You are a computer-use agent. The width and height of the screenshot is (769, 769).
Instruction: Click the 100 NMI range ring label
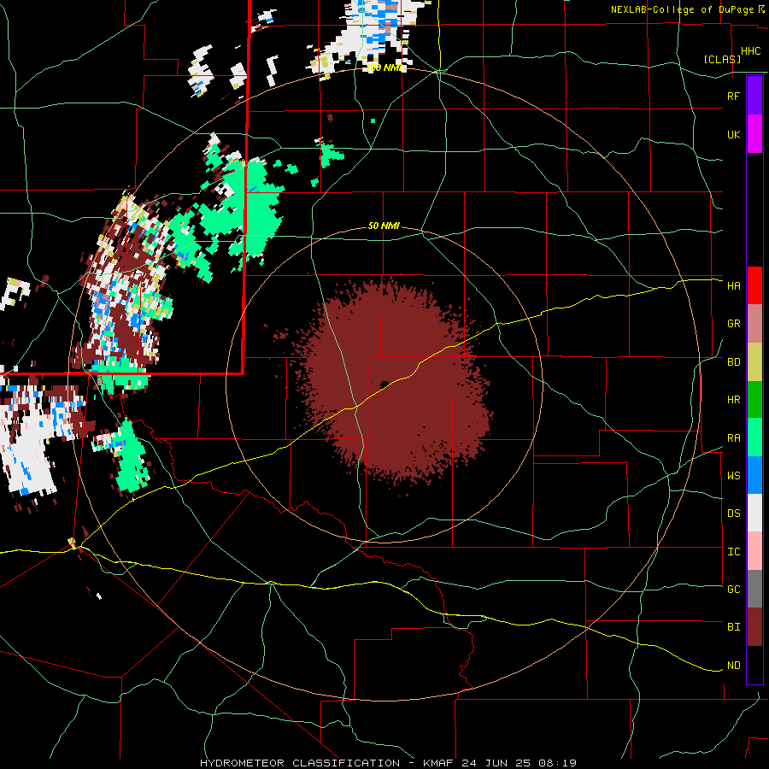pos(384,68)
